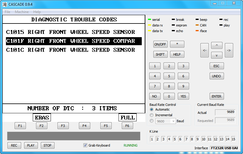This screenshot has height=154, width=243.
Task: Click the Requested baud rate field
Action: 225,120
